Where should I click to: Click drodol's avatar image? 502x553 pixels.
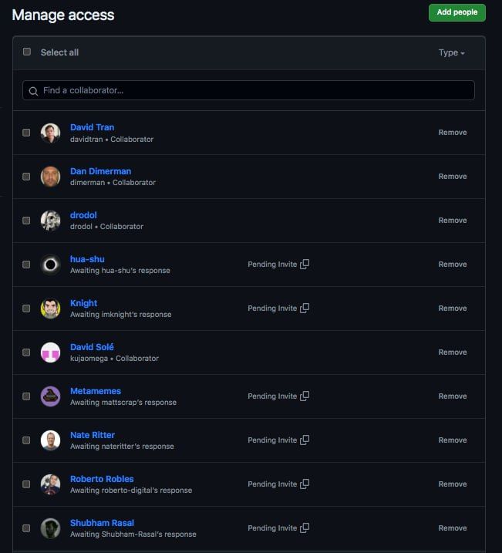pos(50,221)
